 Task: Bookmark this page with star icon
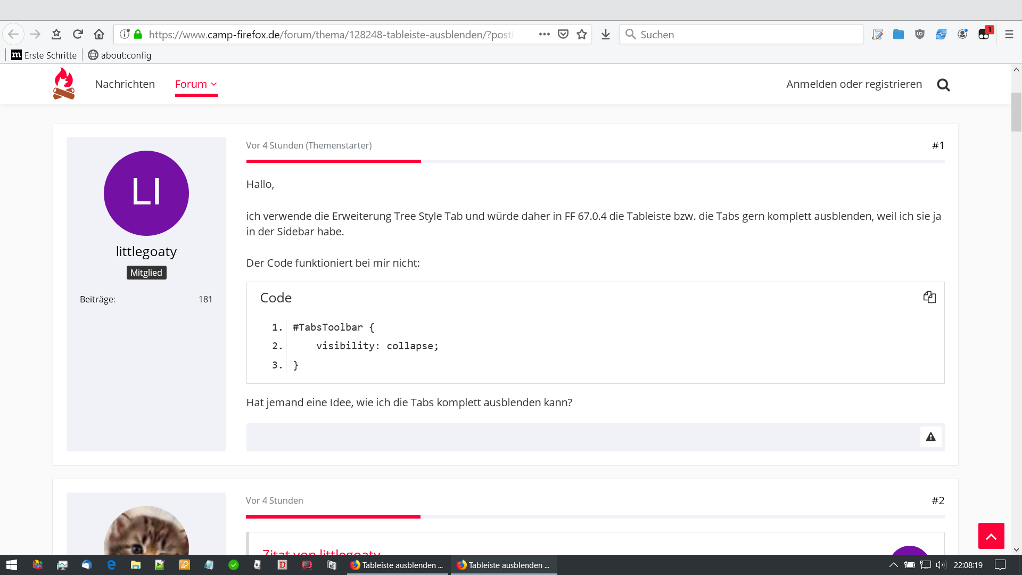click(582, 34)
